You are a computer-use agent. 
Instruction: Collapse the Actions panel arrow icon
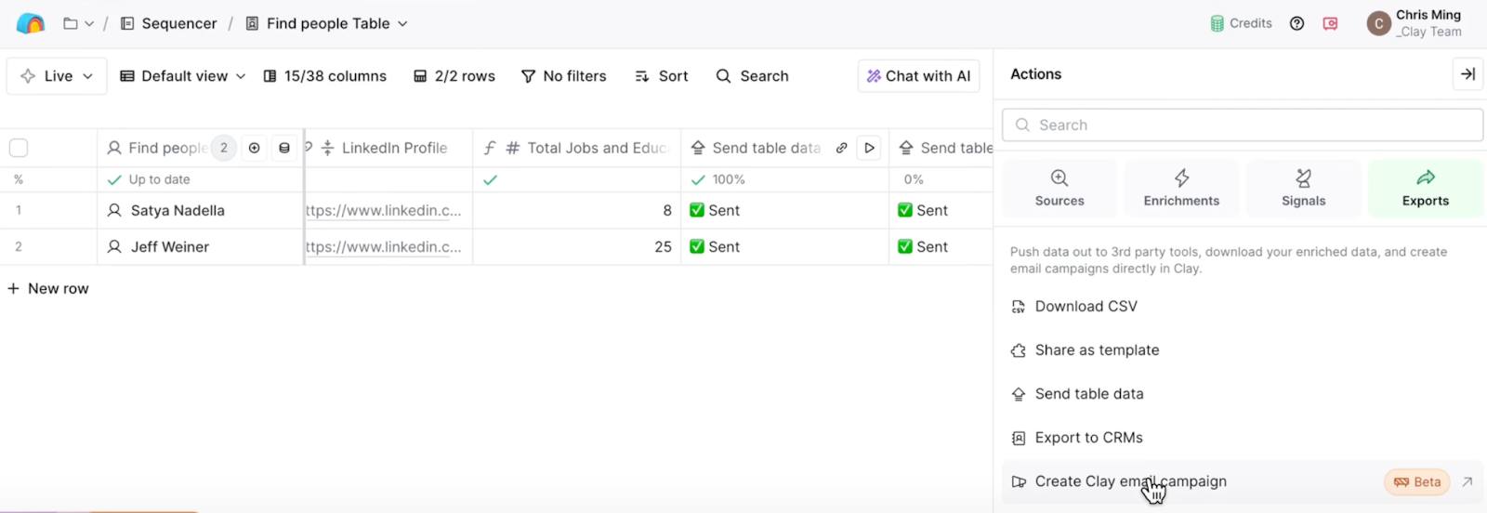coord(1467,74)
